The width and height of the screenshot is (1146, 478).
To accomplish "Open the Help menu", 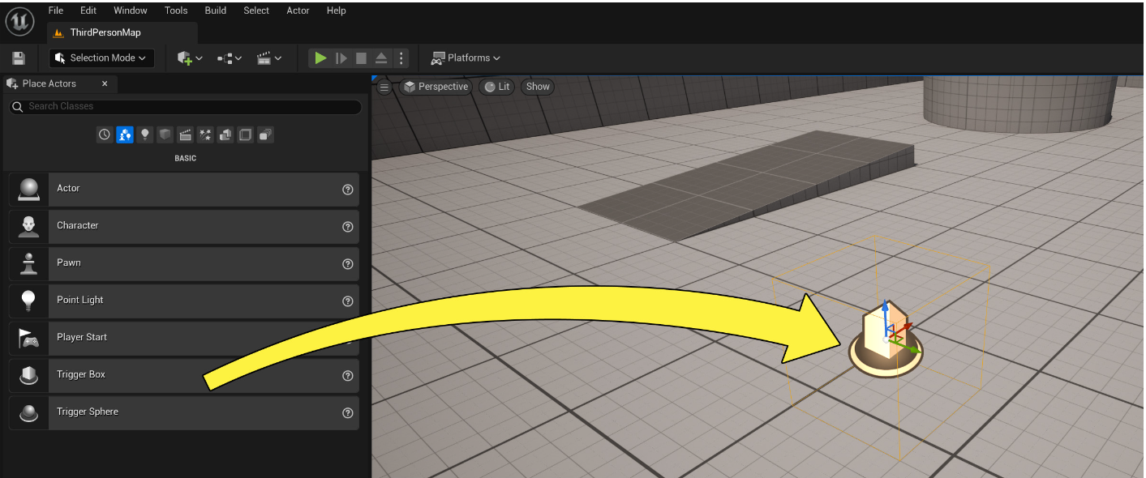I will point(337,11).
